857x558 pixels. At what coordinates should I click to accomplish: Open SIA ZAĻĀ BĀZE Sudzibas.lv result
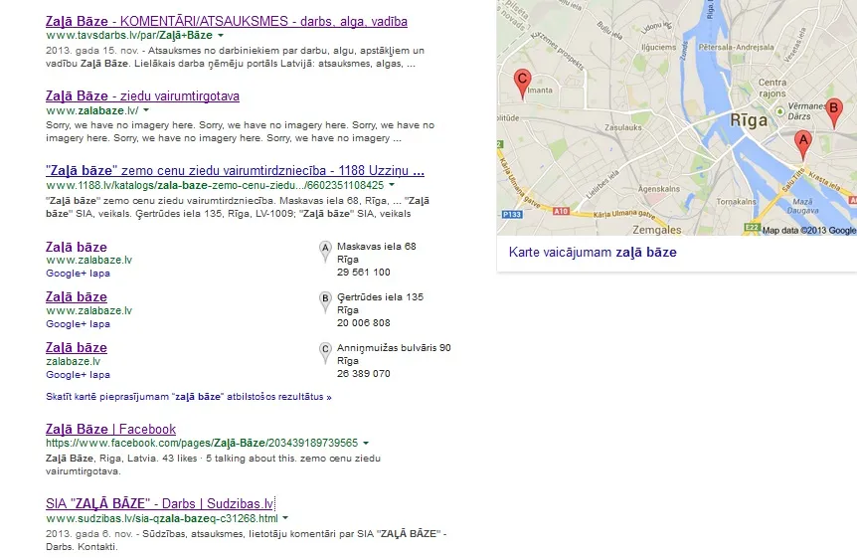(160, 504)
